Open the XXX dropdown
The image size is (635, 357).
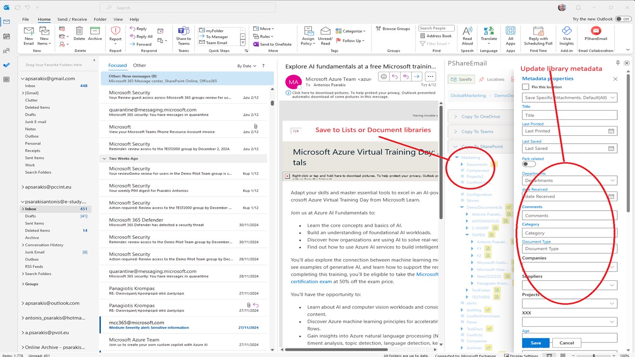point(569,322)
